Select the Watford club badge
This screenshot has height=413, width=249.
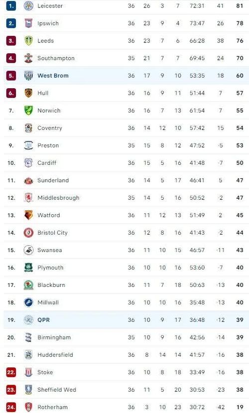[28, 215]
